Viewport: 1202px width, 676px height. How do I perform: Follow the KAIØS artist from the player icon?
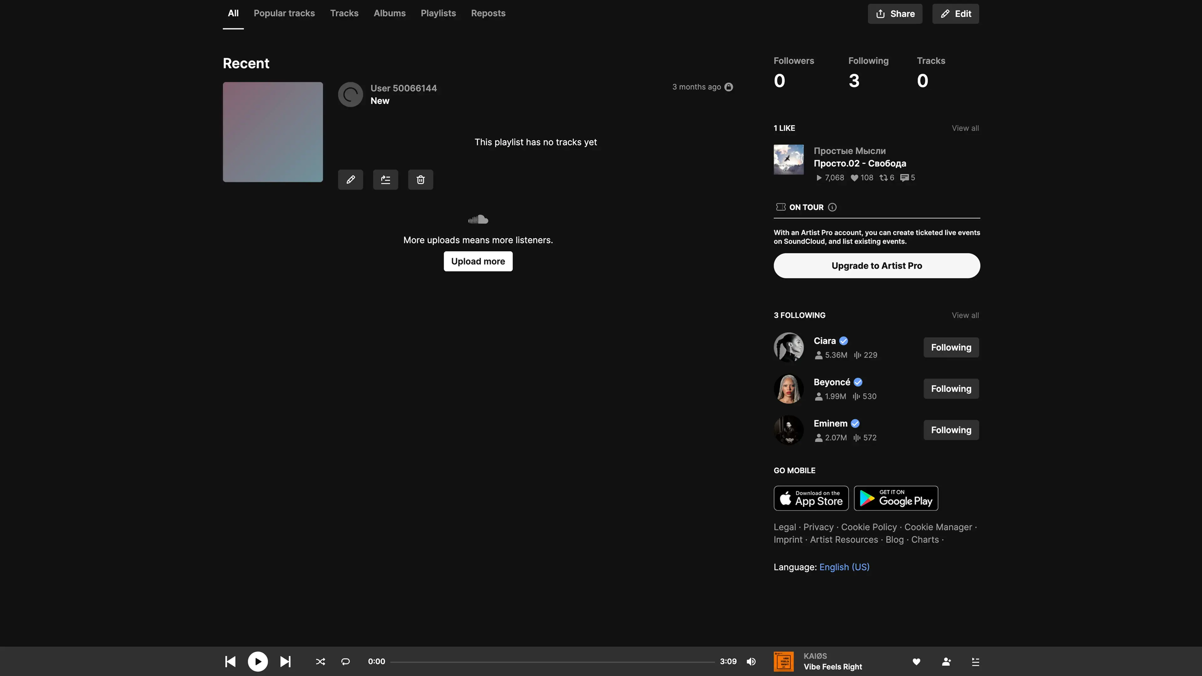[946, 662]
